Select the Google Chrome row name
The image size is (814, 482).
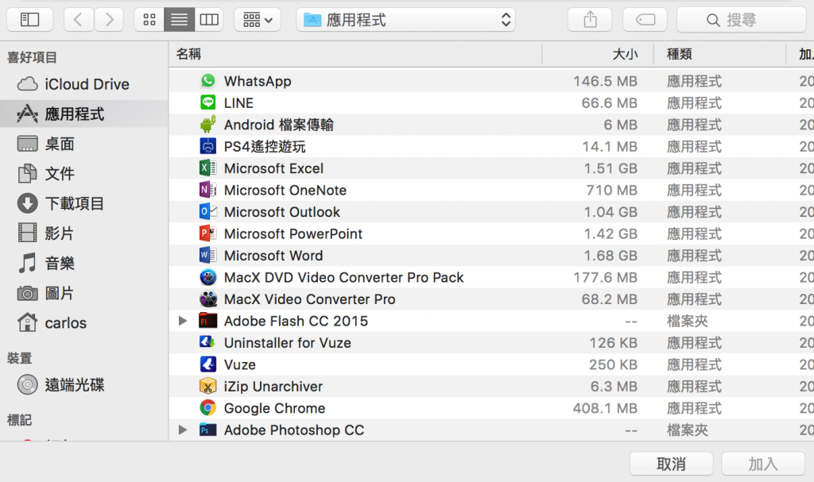(274, 408)
